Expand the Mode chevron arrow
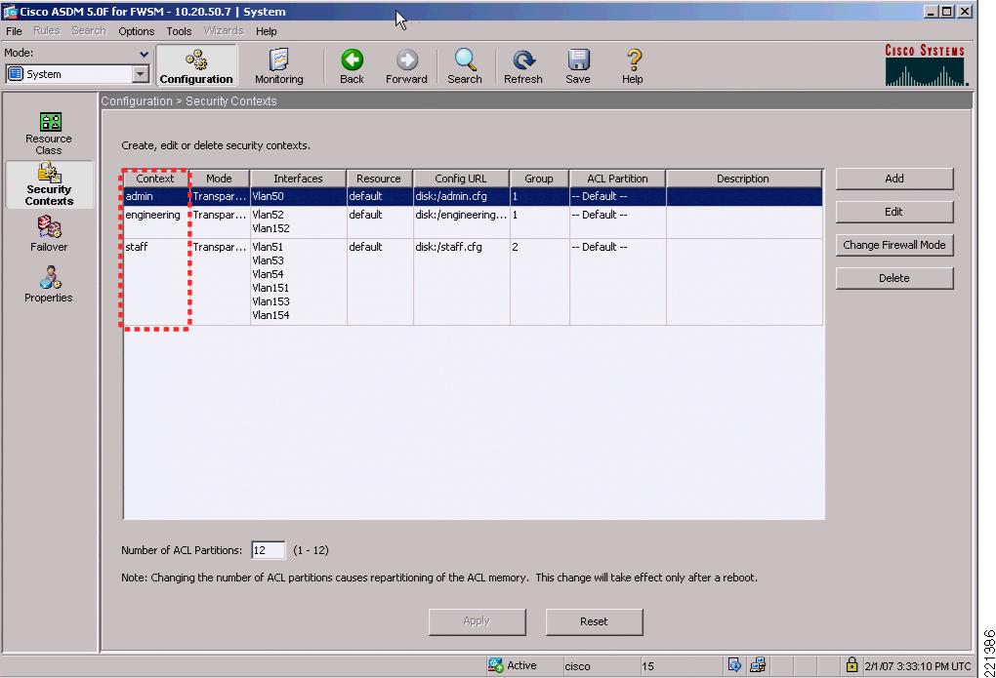Viewport: 996px width, 678px height. point(145,54)
